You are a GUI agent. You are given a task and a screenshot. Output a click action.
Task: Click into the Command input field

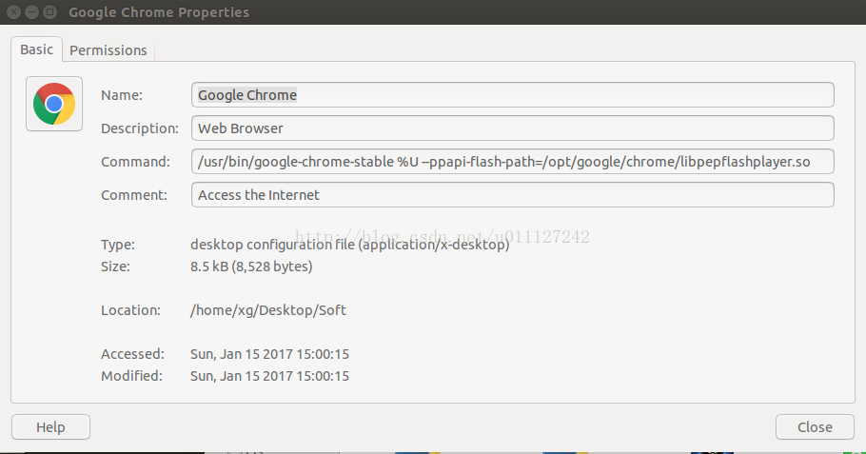tap(513, 161)
